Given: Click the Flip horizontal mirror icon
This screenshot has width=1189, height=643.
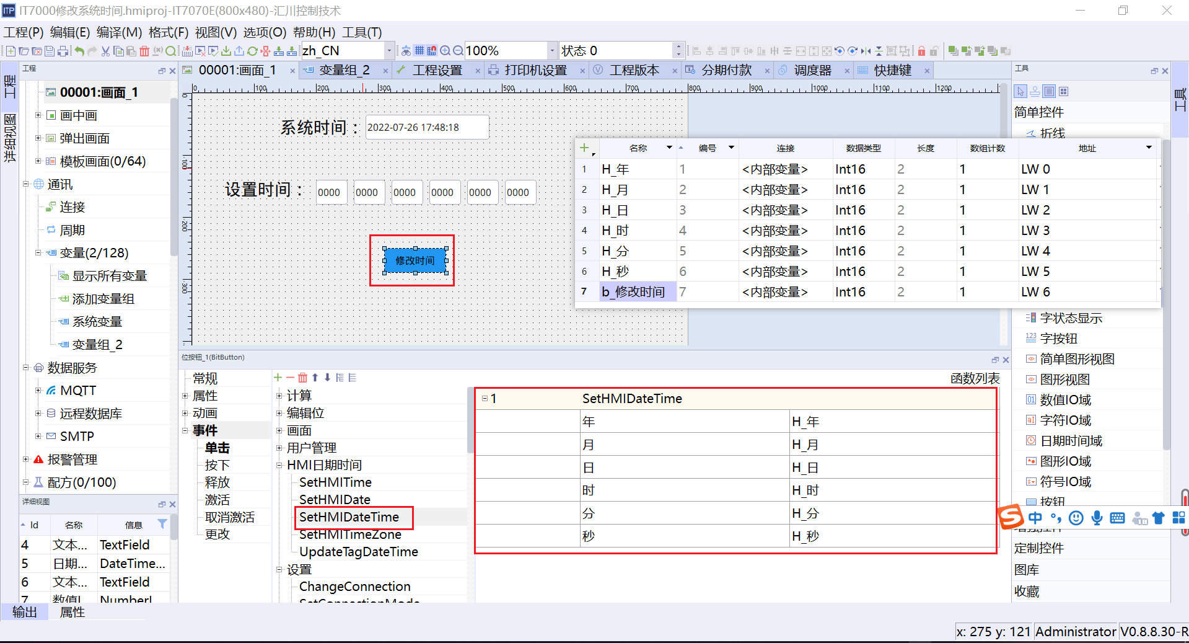Looking at the screenshot, I should pyautogui.click(x=866, y=51).
